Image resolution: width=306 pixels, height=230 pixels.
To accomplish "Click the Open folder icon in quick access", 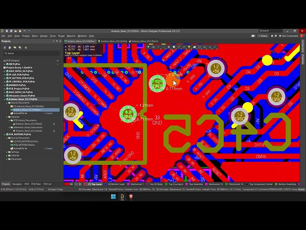I will click(16, 31).
